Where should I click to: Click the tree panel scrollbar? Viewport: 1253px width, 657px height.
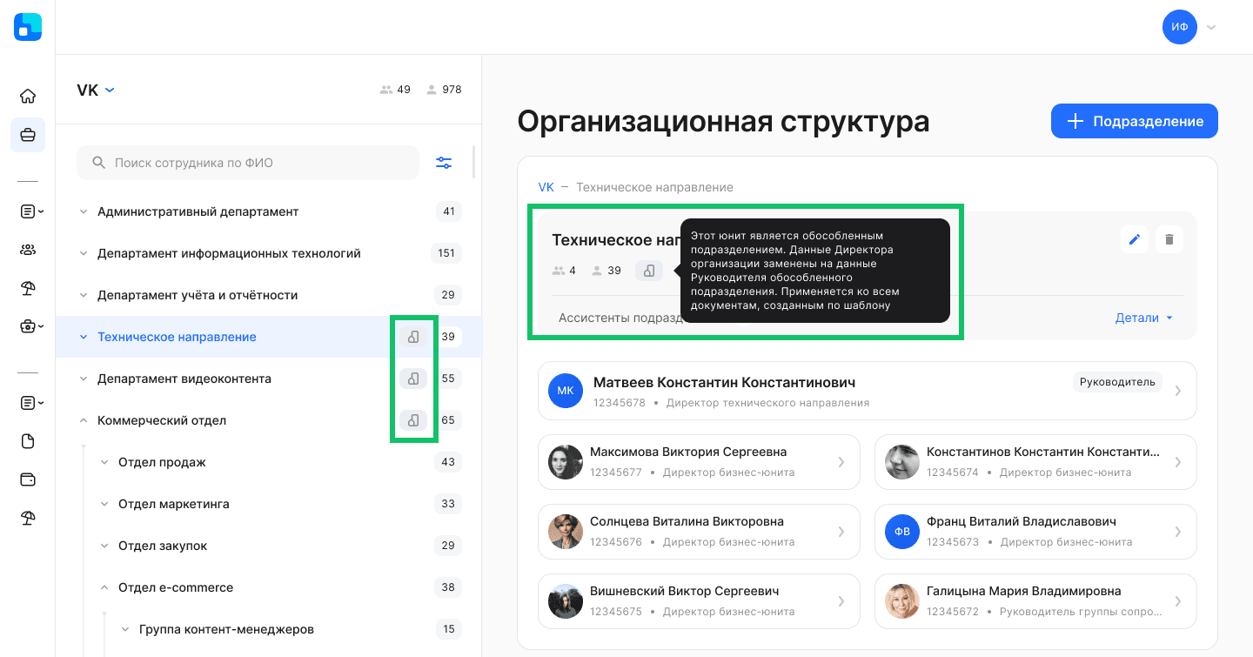[x=473, y=161]
